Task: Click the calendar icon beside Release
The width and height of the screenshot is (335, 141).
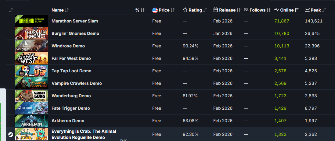Action: (216, 10)
